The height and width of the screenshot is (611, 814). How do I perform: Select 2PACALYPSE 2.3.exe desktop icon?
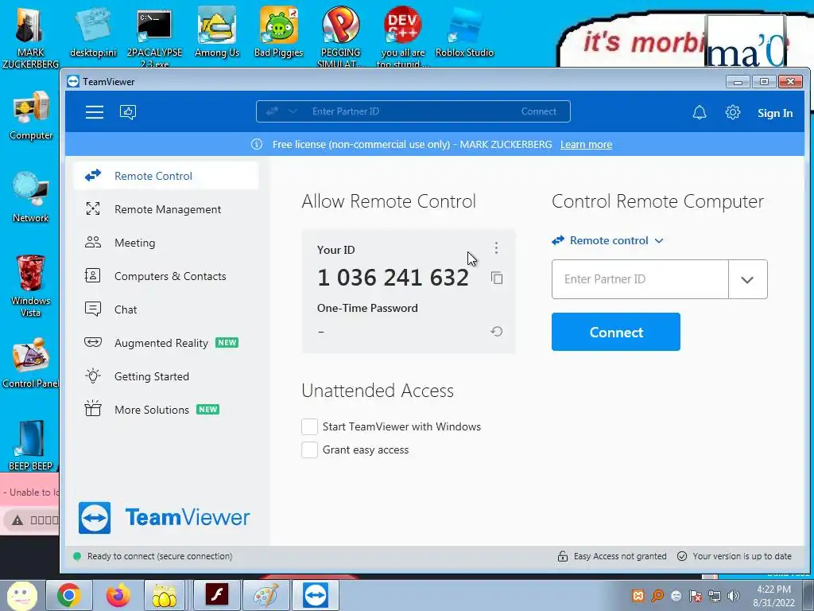pyautogui.click(x=155, y=37)
